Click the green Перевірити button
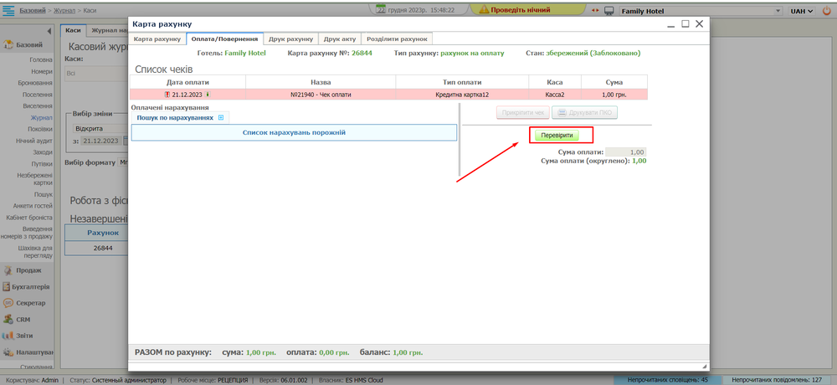 coord(557,135)
